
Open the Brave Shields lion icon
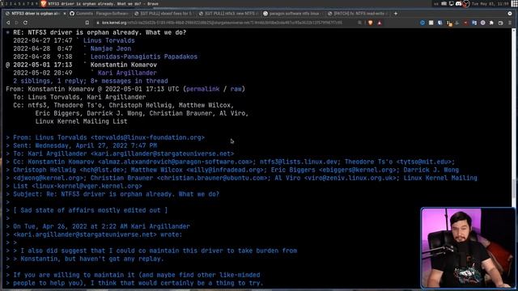371,23
